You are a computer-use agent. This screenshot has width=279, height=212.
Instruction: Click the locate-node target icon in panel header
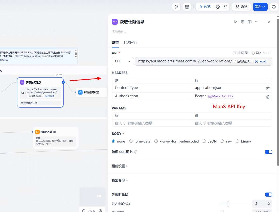point(243,22)
